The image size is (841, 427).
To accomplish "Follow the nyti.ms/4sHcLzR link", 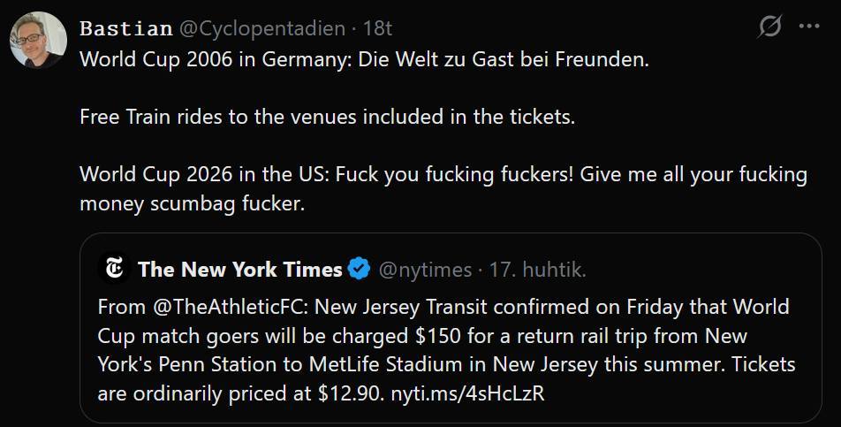I will (467, 393).
